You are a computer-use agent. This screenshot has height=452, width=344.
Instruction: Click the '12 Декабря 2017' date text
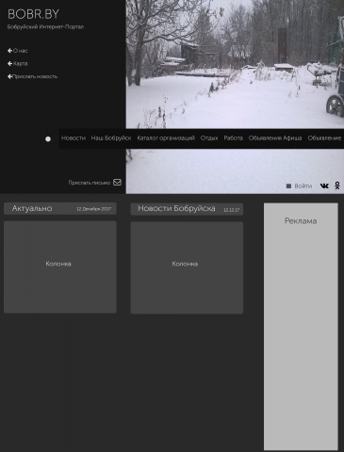point(93,209)
